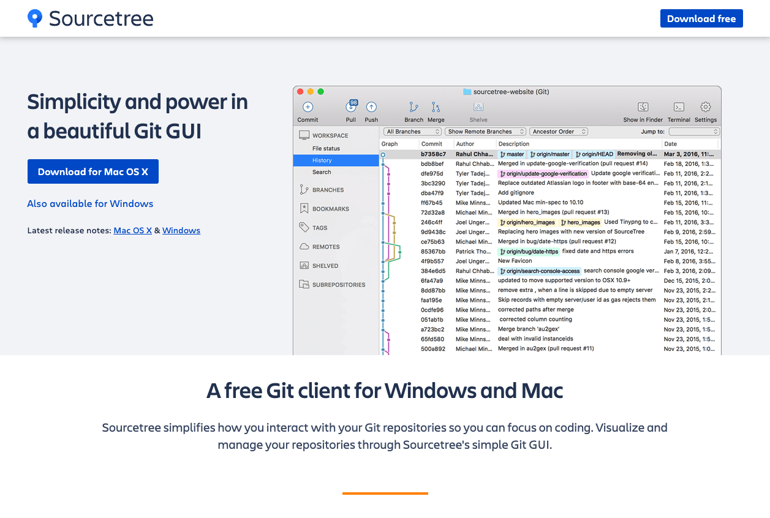Click the origin/HEAD branch label

594,154
